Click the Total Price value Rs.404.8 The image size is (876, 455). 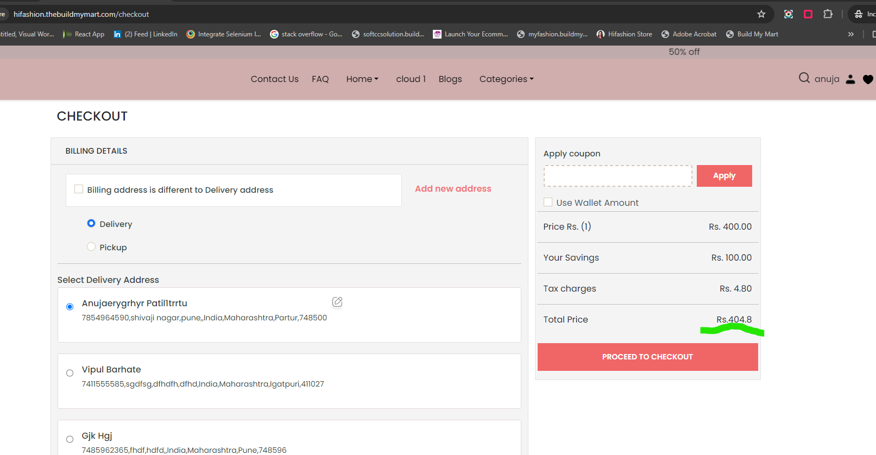point(734,319)
